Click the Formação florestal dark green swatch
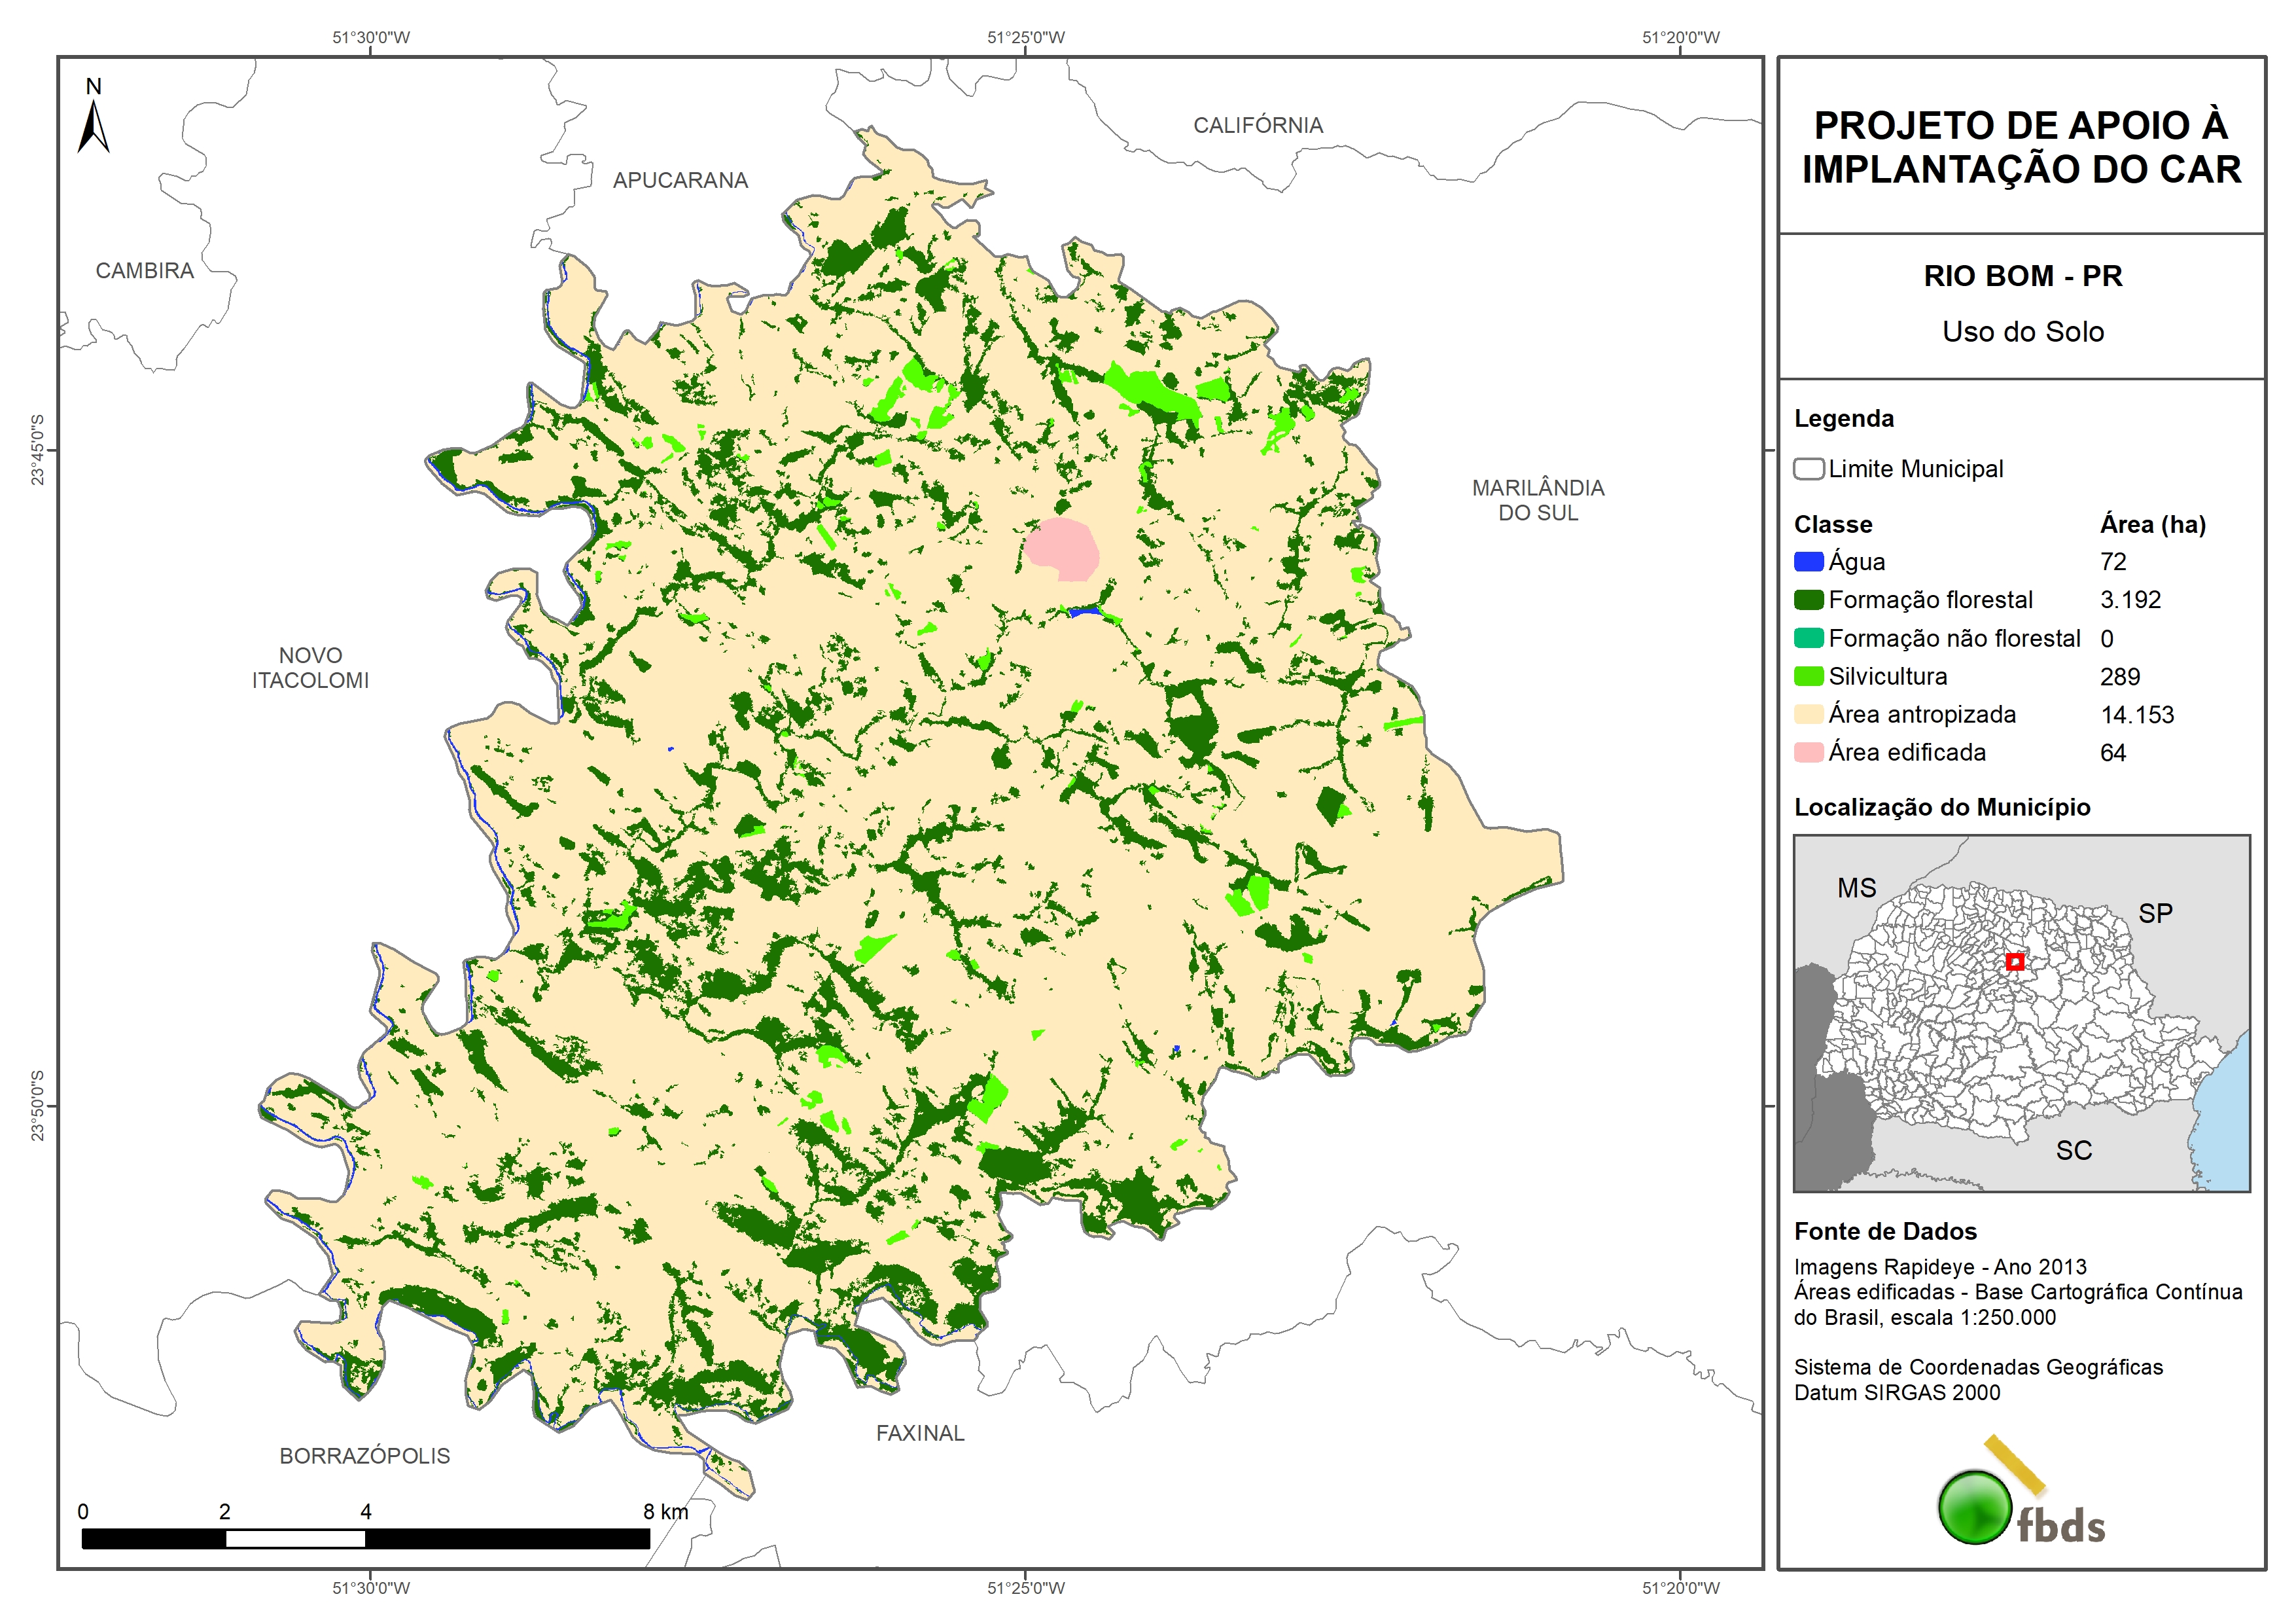The image size is (2296, 1624). point(1808,600)
